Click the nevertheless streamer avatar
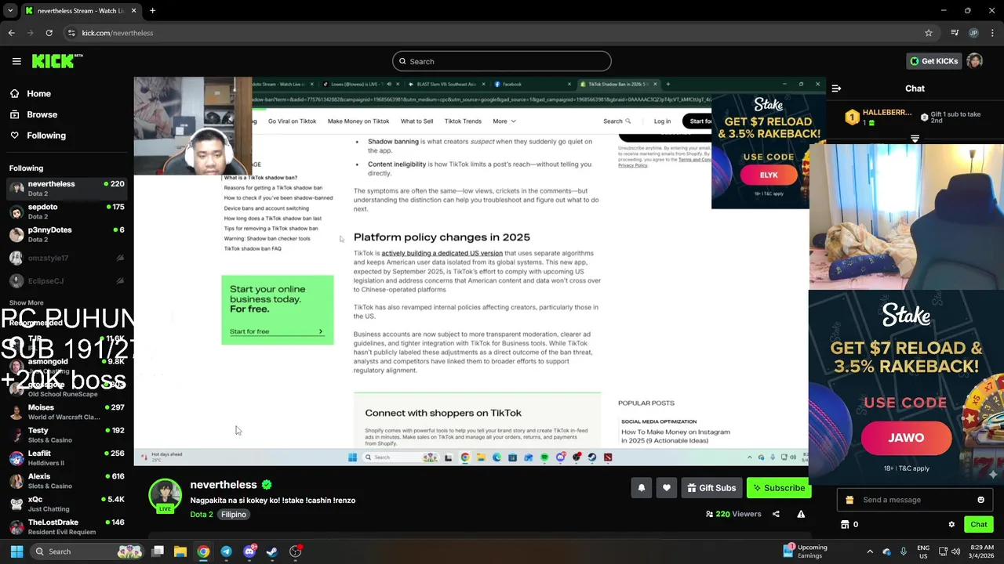This screenshot has height=564, width=1004. click(165, 495)
